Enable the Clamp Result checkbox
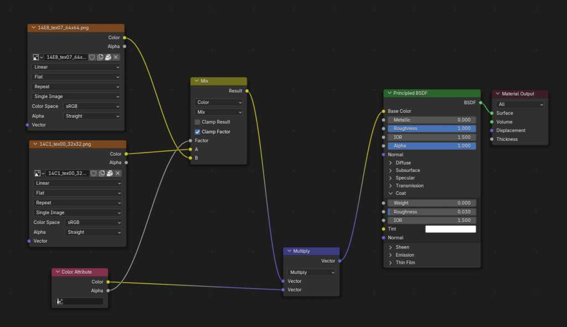This screenshot has width=567, height=327. tap(198, 122)
